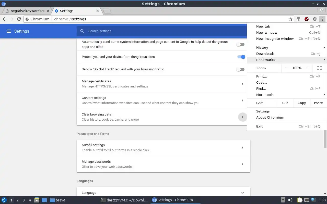Enable the Do Not Track request switch

point(240,69)
